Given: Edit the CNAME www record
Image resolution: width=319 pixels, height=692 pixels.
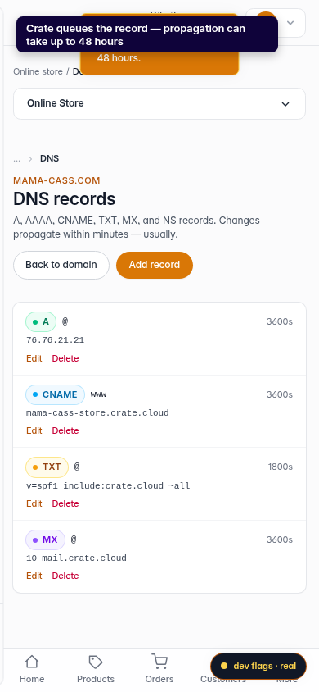Looking at the screenshot, I should click(34, 430).
